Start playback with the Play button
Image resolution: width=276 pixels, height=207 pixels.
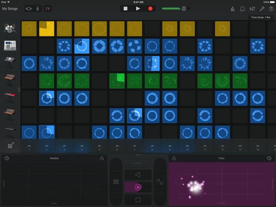point(138,9)
